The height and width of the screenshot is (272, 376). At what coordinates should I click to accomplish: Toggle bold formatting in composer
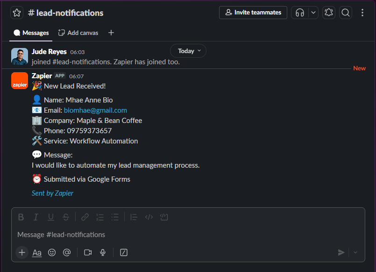21,217
